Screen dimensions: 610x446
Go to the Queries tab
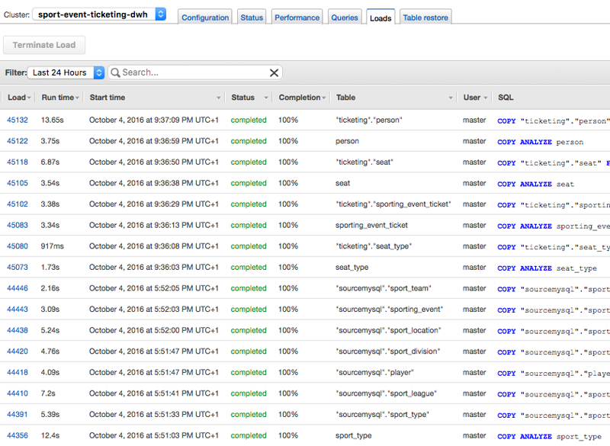[x=345, y=18]
